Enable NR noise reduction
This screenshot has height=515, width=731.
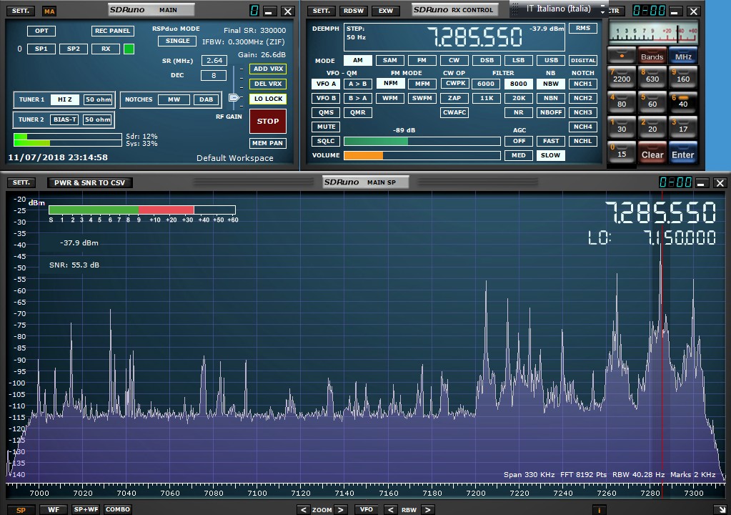(518, 112)
